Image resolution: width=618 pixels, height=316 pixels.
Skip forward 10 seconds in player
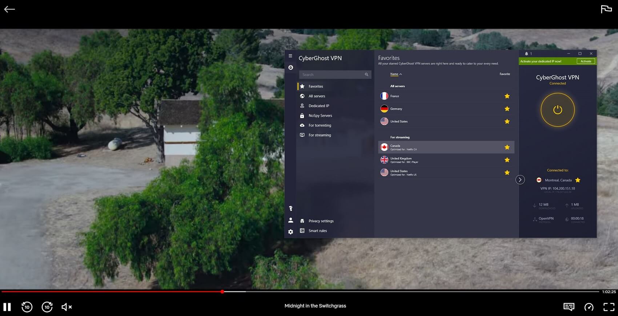[x=47, y=307]
